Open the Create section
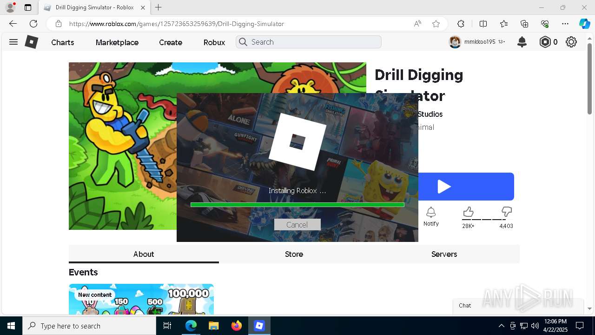The height and width of the screenshot is (335, 595). [171, 42]
